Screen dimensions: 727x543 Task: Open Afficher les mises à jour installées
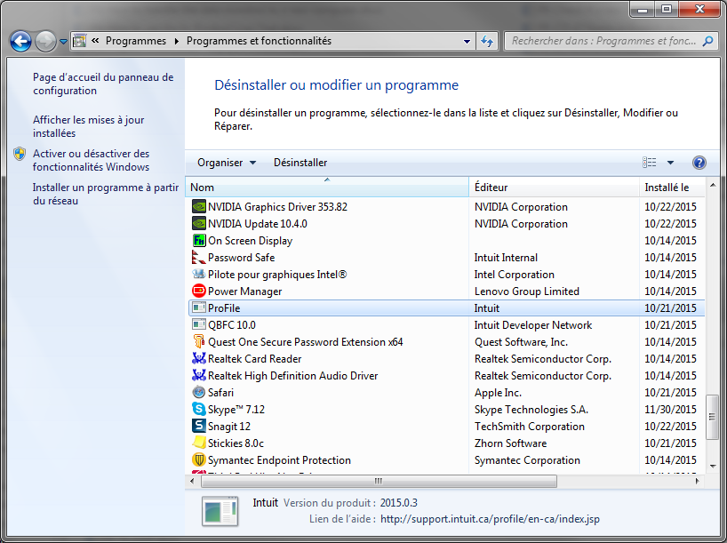pyautogui.click(x=89, y=126)
